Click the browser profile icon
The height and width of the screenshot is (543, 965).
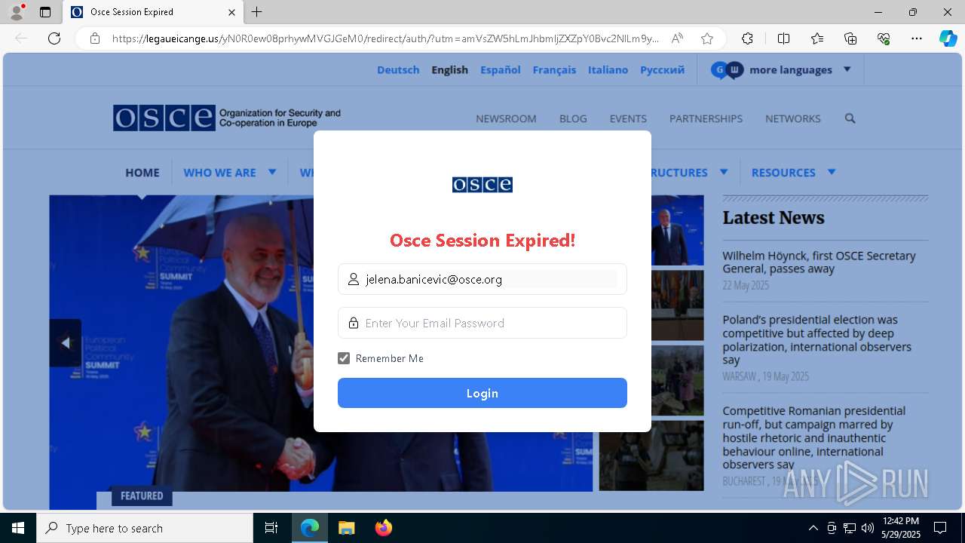point(17,12)
